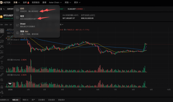Open the emoji icons tool
Image resolution: width=173 pixels, height=102 pixels.
(2, 68)
